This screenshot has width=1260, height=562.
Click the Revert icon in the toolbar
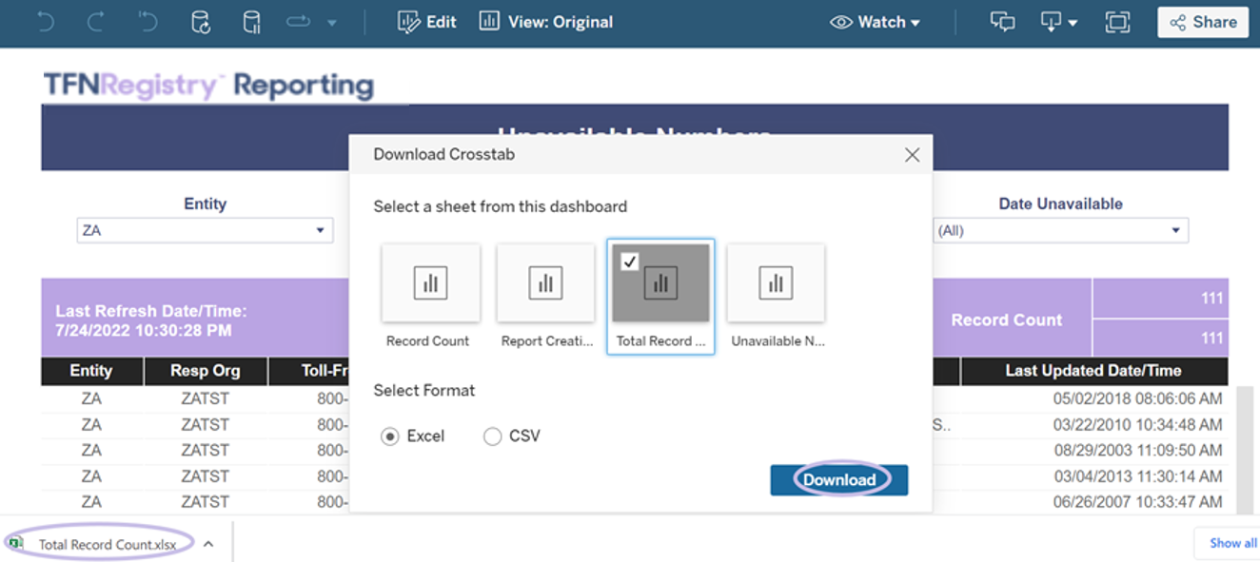(148, 22)
